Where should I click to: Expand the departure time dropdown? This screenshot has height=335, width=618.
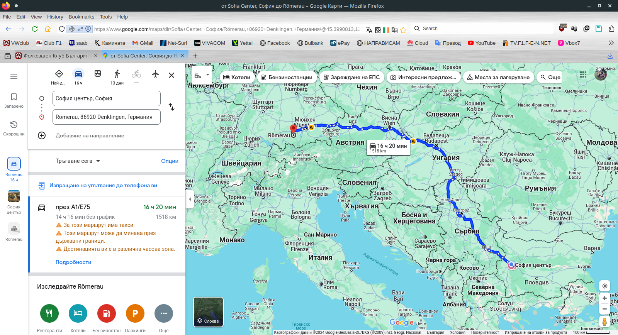[x=78, y=161]
